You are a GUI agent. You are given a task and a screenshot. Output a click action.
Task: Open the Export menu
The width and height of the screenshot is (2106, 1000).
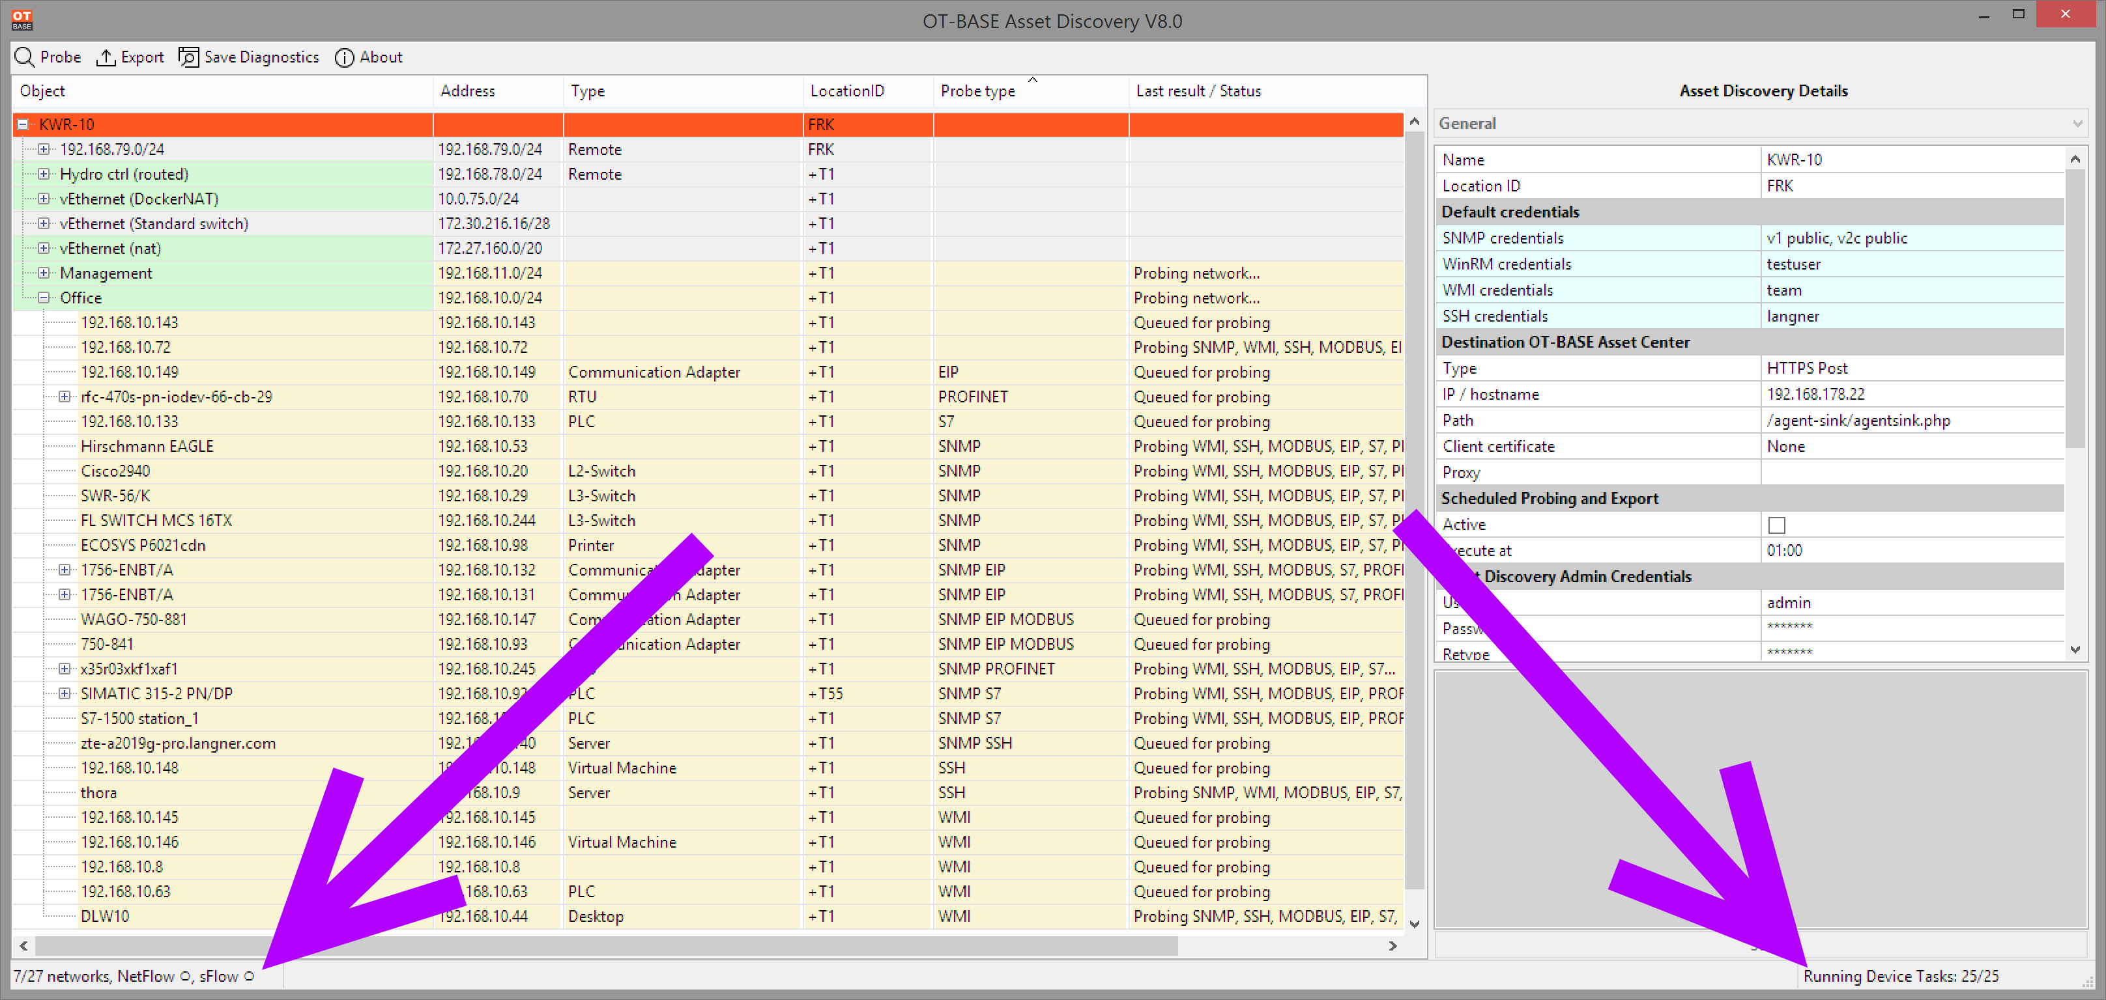pyautogui.click(x=131, y=57)
